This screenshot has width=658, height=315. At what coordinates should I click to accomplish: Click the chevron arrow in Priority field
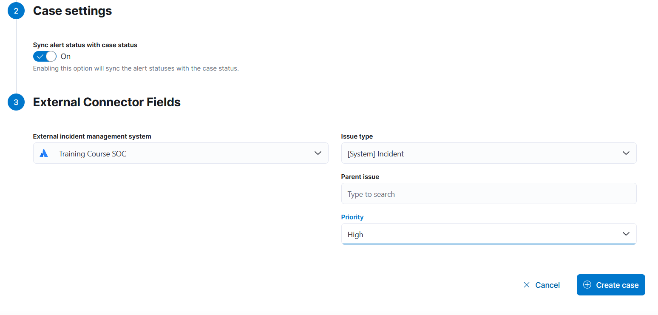(x=626, y=234)
